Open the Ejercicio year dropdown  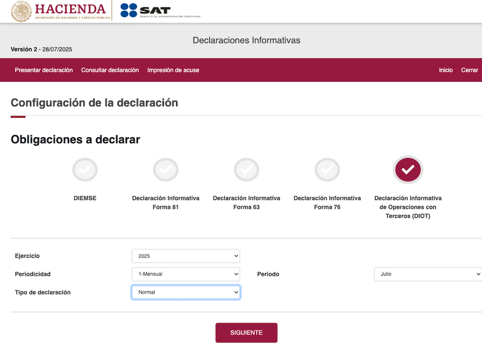186,256
